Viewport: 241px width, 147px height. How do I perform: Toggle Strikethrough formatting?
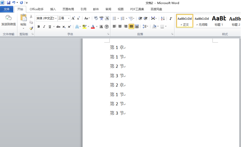[x=58, y=26]
